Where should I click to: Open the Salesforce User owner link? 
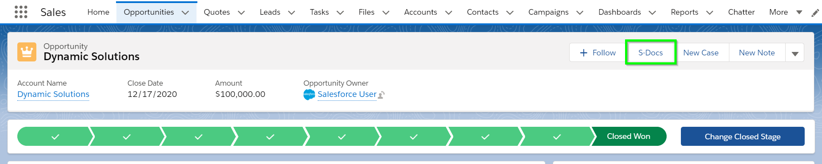tap(347, 94)
